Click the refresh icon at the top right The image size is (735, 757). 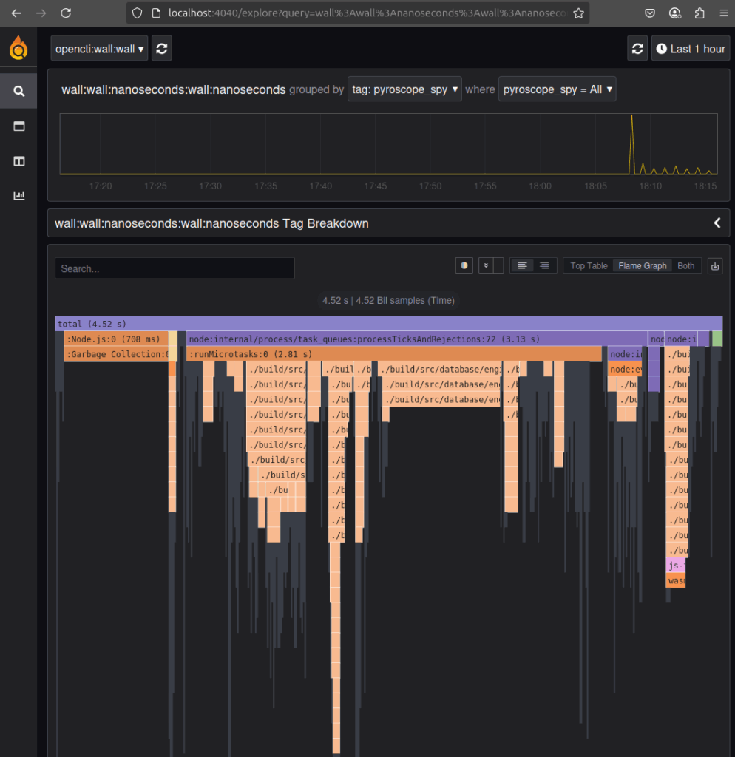[637, 47]
